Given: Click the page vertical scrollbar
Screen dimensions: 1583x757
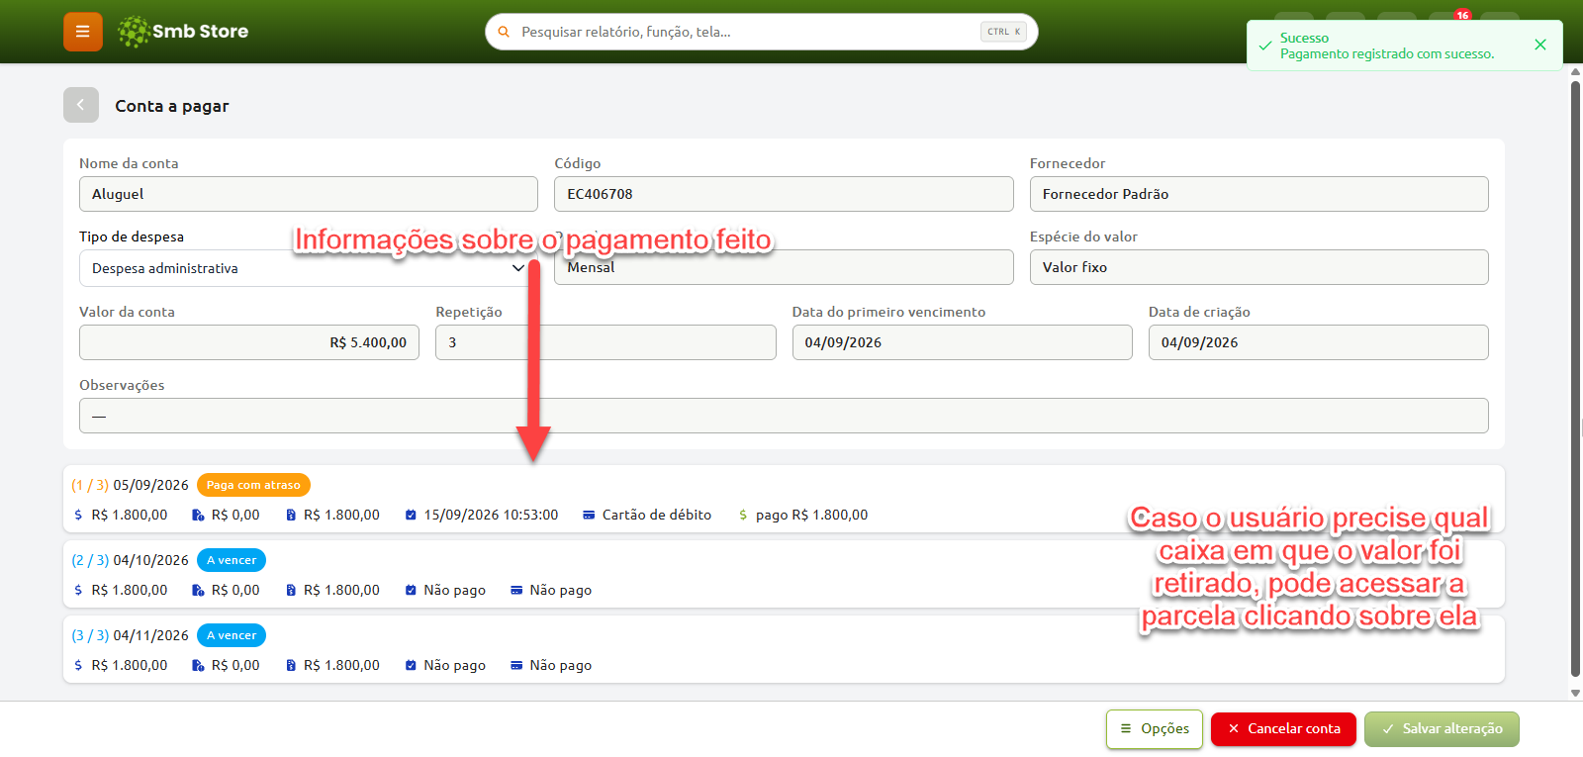Looking at the screenshot, I should [x=1575, y=381].
